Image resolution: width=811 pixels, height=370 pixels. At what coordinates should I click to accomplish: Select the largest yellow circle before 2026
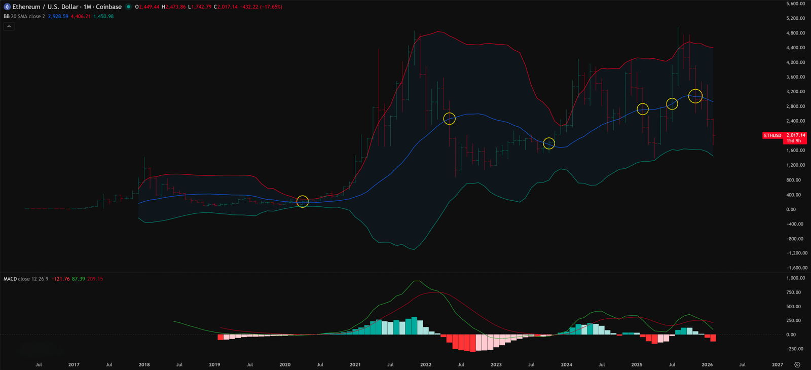(695, 96)
